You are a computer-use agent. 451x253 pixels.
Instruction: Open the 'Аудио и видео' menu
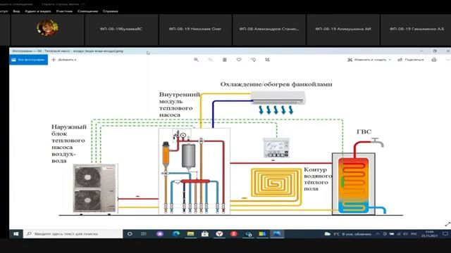coord(37,11)
